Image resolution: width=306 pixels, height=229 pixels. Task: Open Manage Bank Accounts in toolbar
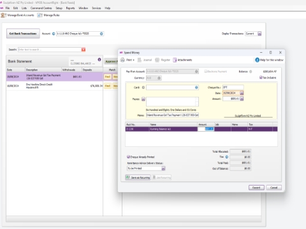(x=18, y=15)
